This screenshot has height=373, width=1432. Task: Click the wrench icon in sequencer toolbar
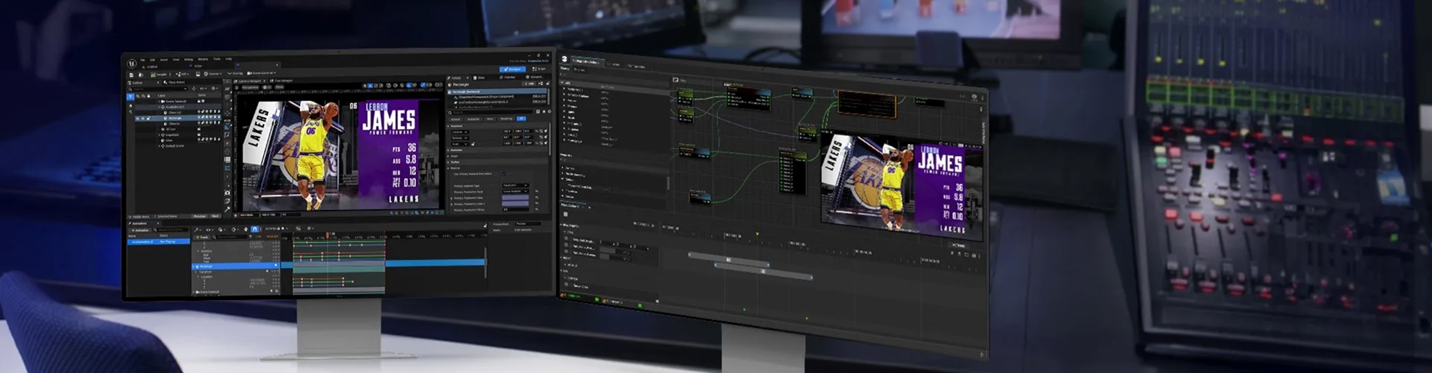198,230
